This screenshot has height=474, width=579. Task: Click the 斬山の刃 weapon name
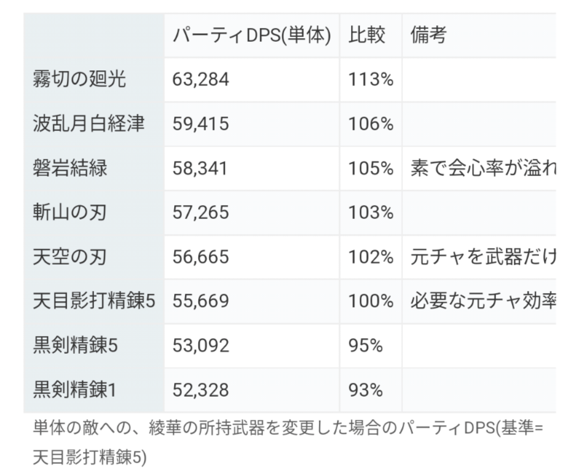tap(70, 213)
